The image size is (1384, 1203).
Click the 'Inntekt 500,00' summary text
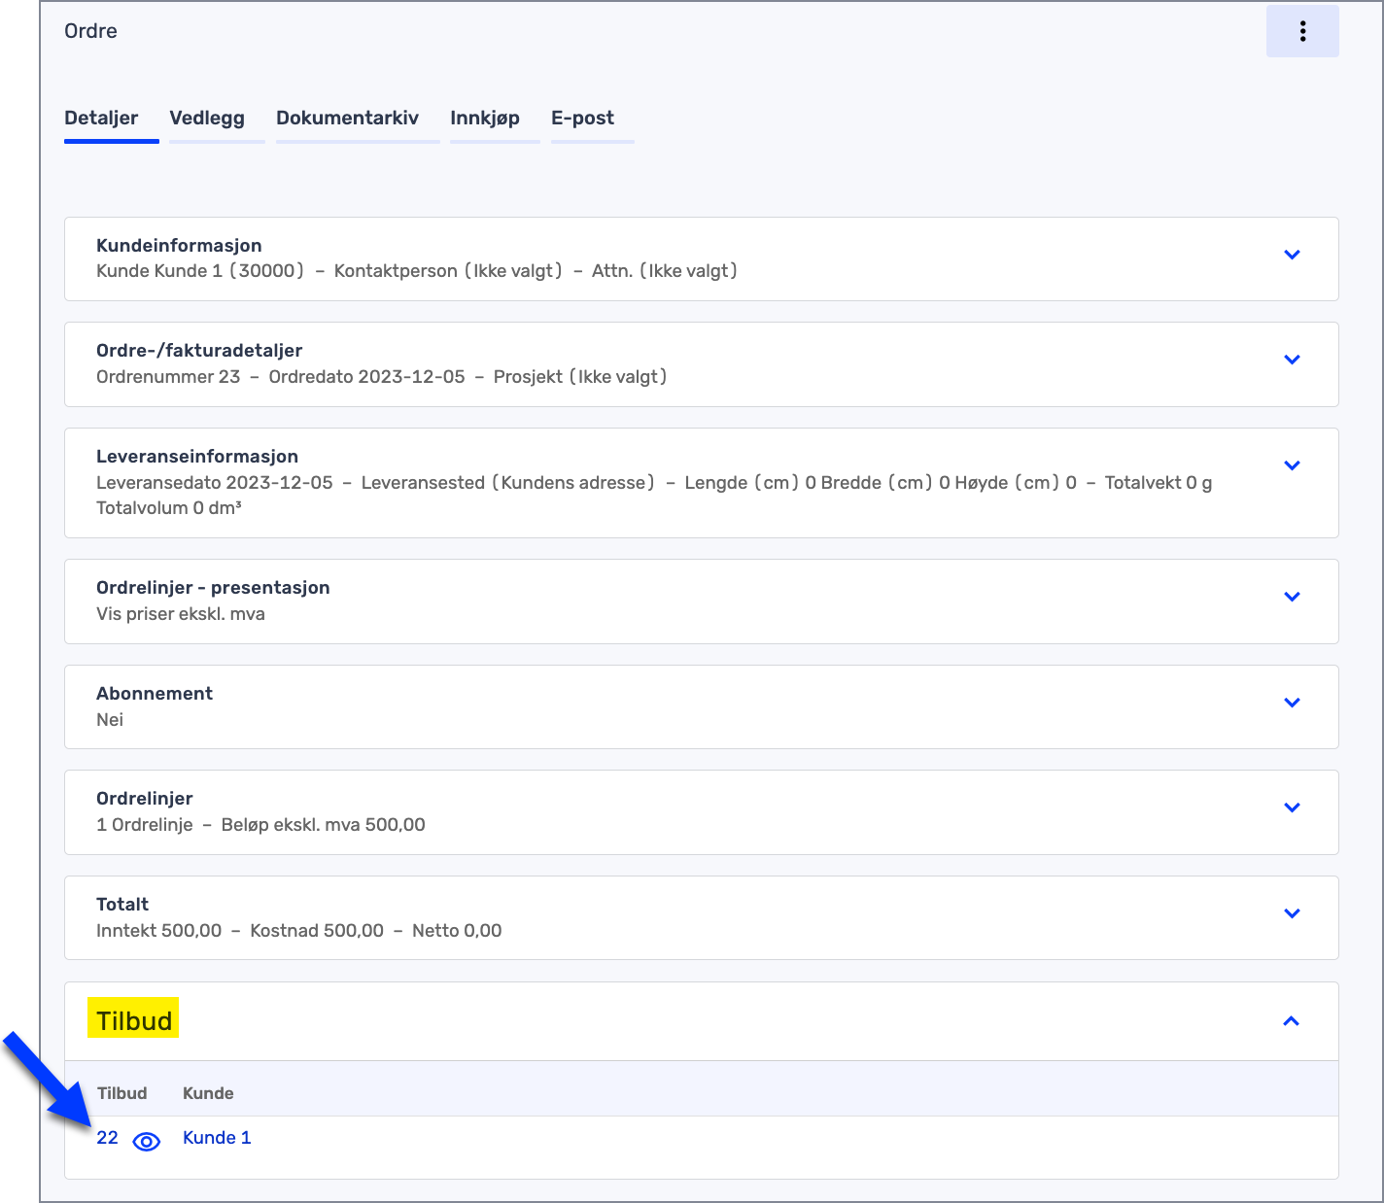click(x=159, y=931)
